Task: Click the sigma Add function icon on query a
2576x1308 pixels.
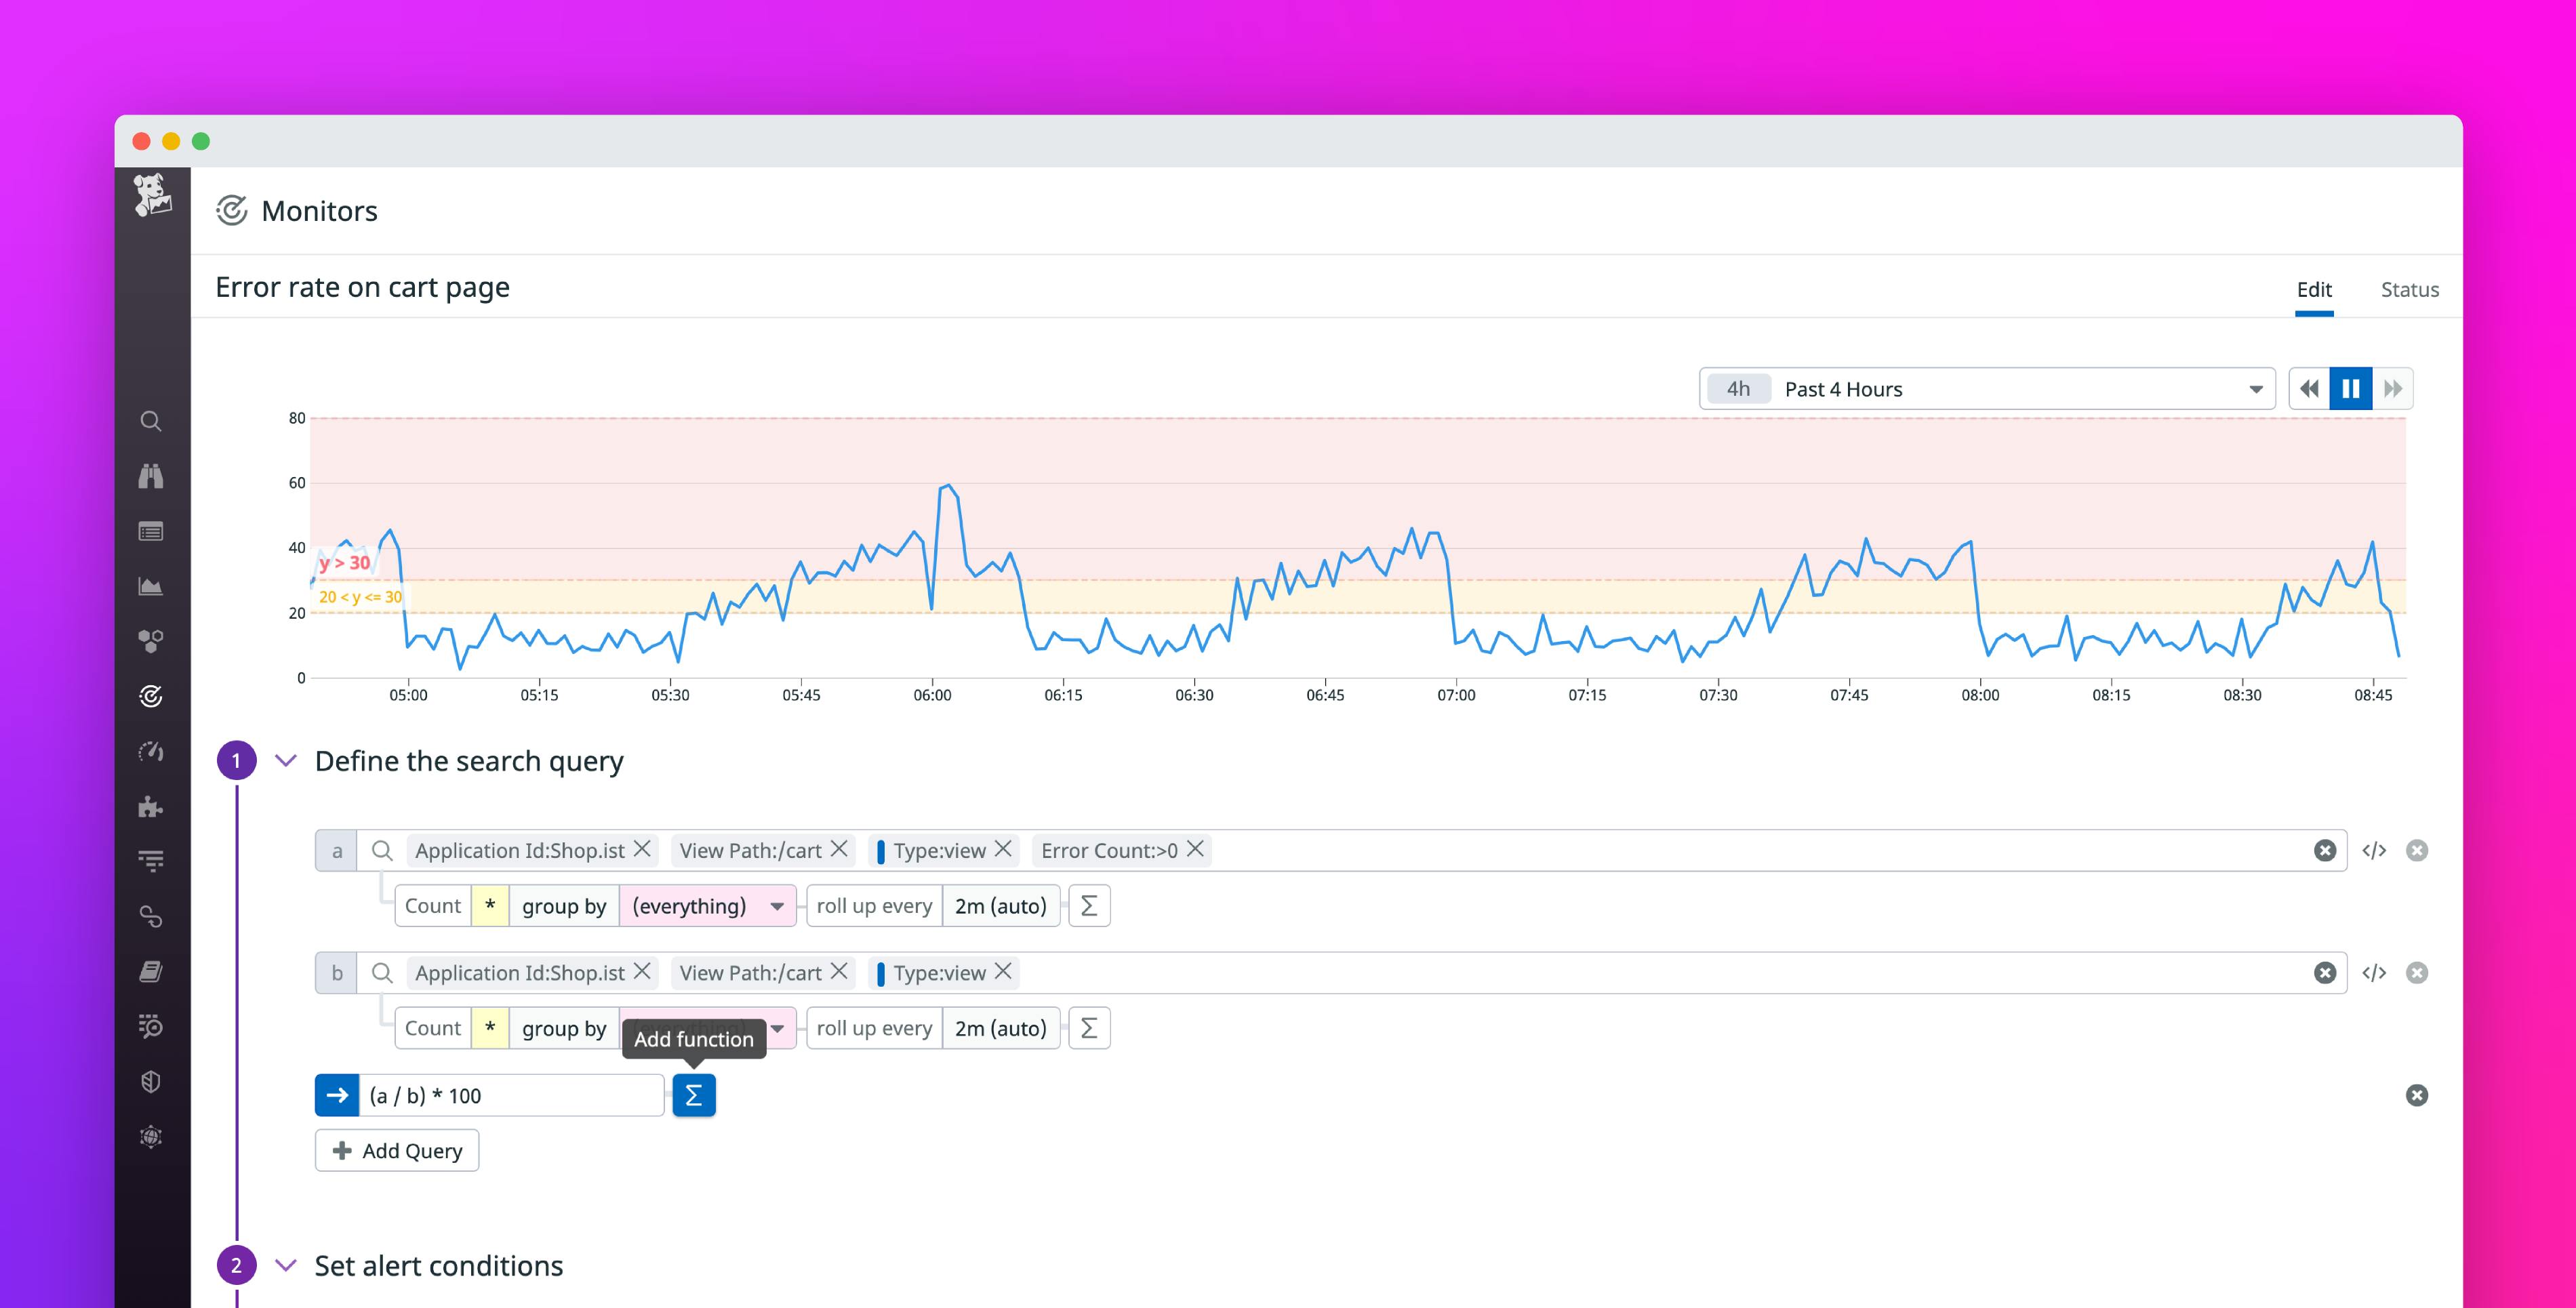Action: pos(1089,905)
